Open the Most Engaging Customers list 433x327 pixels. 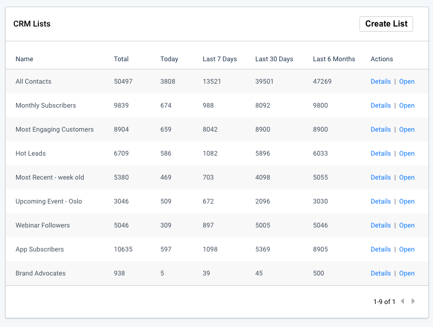click(x=407, y=129)
